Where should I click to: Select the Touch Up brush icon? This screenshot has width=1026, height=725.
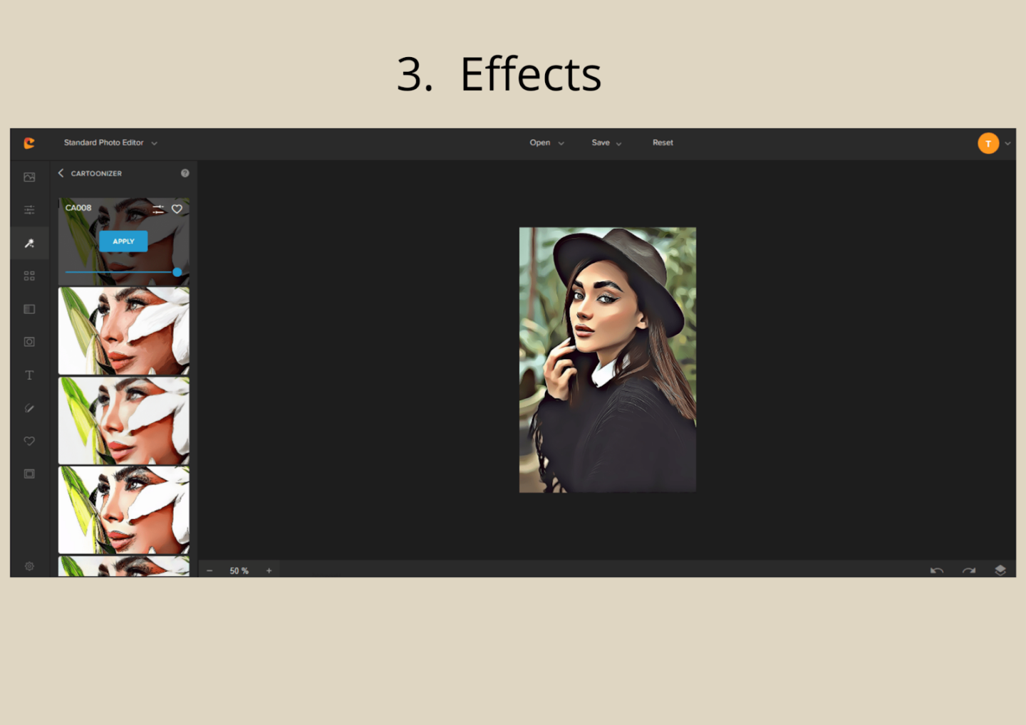click(29, 408)
